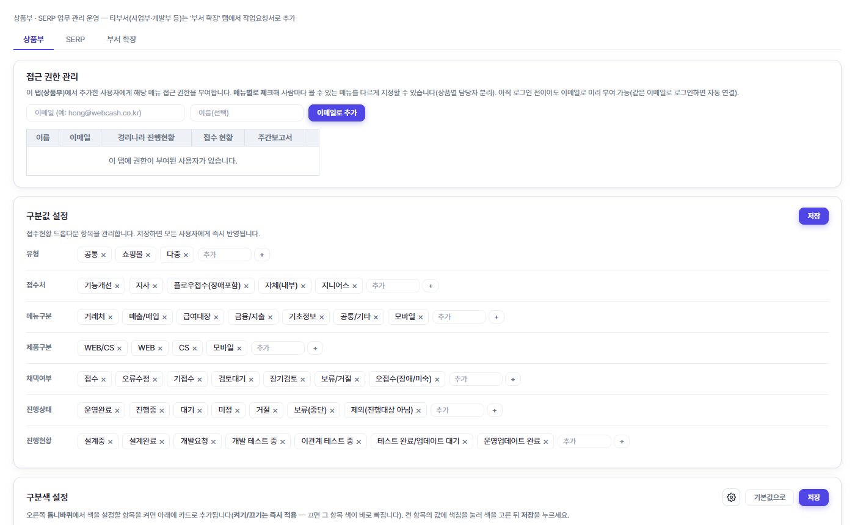Image resolution: width=855 pixels, height=525 pixels.
Task: Remove the 검토대기 tag
Action: coord(251,379)
